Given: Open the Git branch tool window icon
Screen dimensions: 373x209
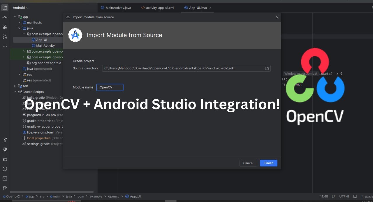Looking at the screenshot, I should pos(5,188).
